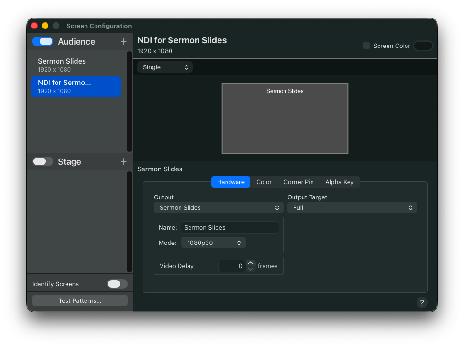
Task: Open the help question mark button
Action: tap(422, 302)
